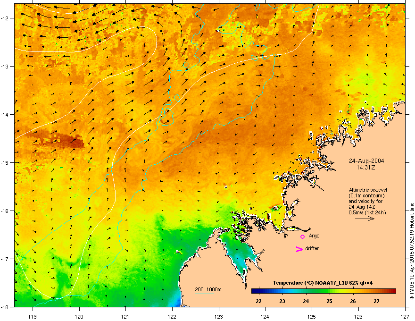Click the 24 tick label on color bar
This screenshot has height=321, width=415.
306,301
